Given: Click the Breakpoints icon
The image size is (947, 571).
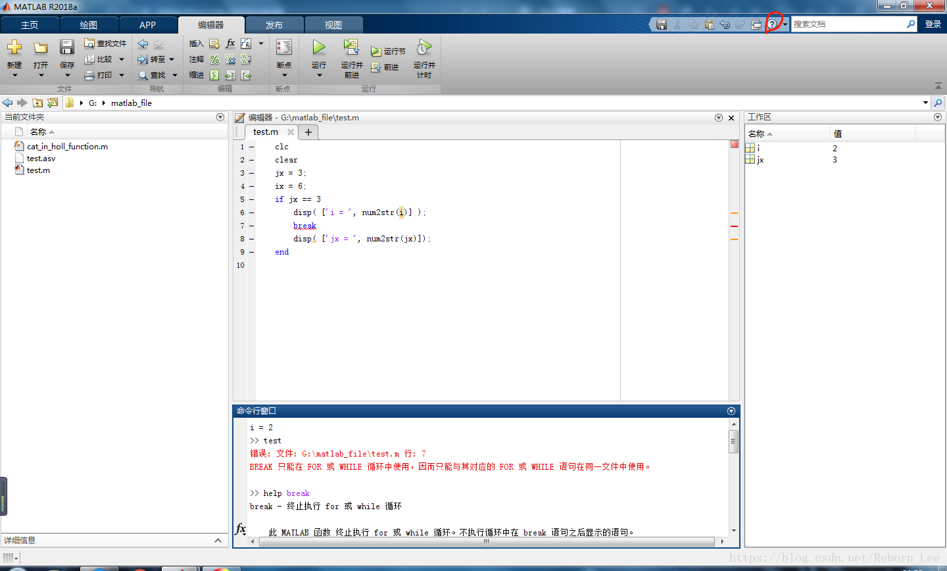Looking at the screenshot, I should (284, 48).
